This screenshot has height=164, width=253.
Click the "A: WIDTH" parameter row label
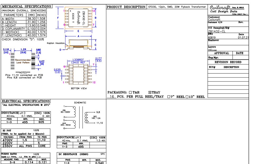pos(8,19)
